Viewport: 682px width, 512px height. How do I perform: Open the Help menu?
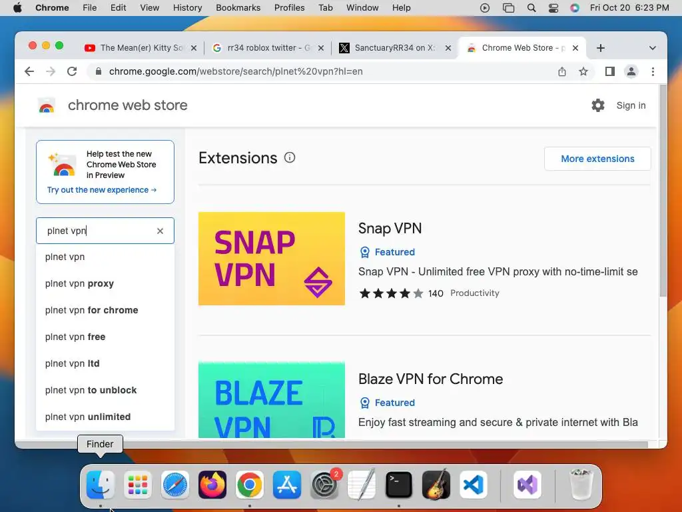(401, 8)
